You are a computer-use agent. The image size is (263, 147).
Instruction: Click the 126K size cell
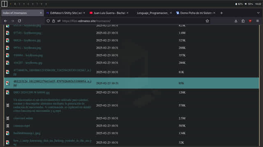[182, 92]
